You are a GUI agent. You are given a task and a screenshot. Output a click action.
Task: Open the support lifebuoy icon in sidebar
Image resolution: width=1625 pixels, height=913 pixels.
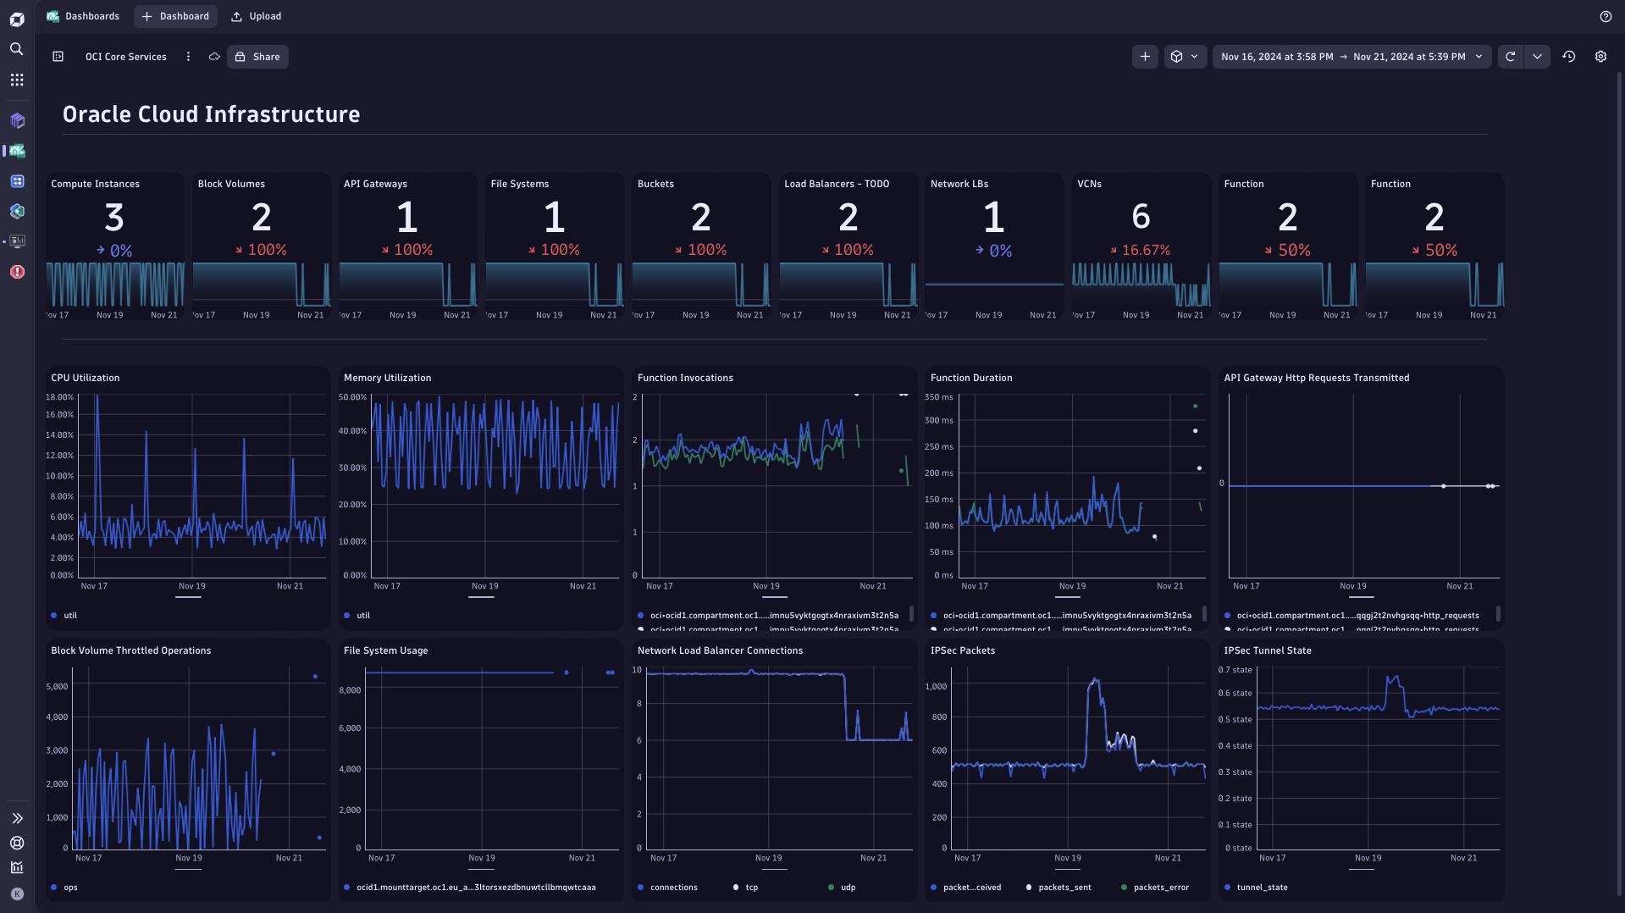coord(17,843)
